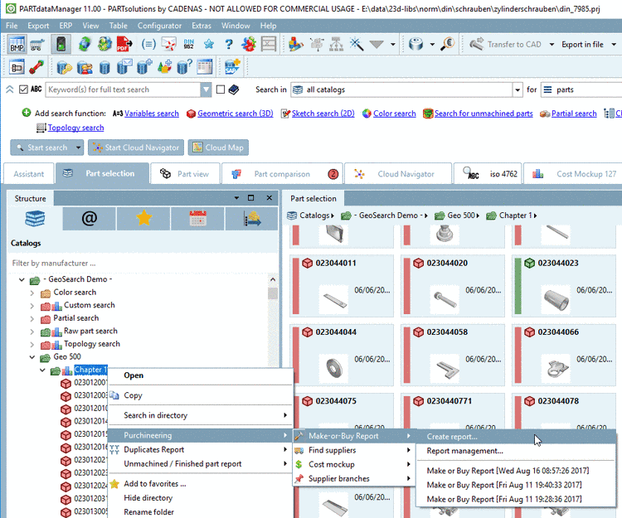Click the question mark help icon
This screenshot has height=518, width=622.
pos(229,44)
